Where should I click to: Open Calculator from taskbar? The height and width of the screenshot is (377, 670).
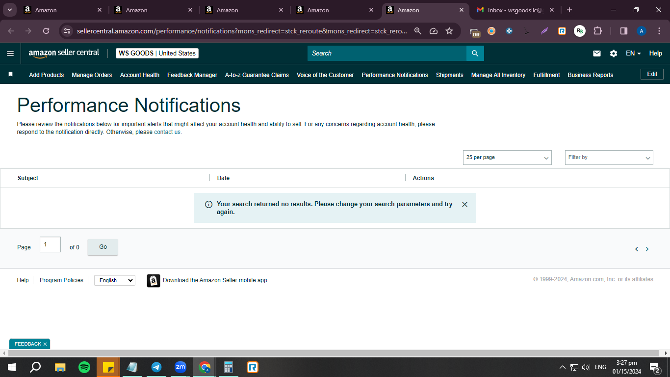coord(229,367)
